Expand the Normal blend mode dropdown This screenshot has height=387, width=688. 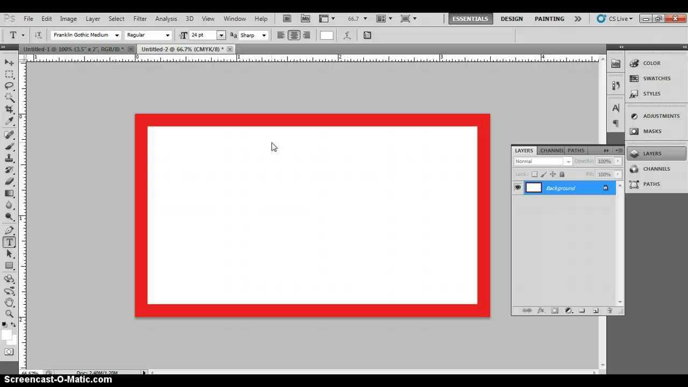click(568, 161)
